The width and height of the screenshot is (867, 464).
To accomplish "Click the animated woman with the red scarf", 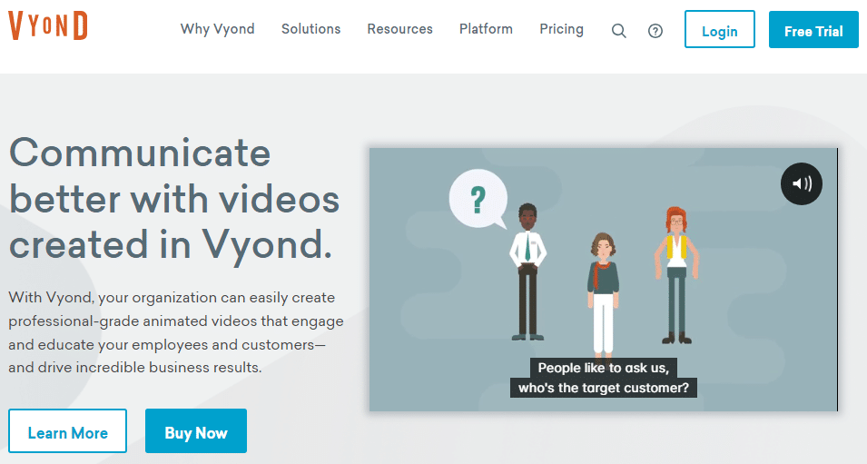I will (x=604, y=289).
